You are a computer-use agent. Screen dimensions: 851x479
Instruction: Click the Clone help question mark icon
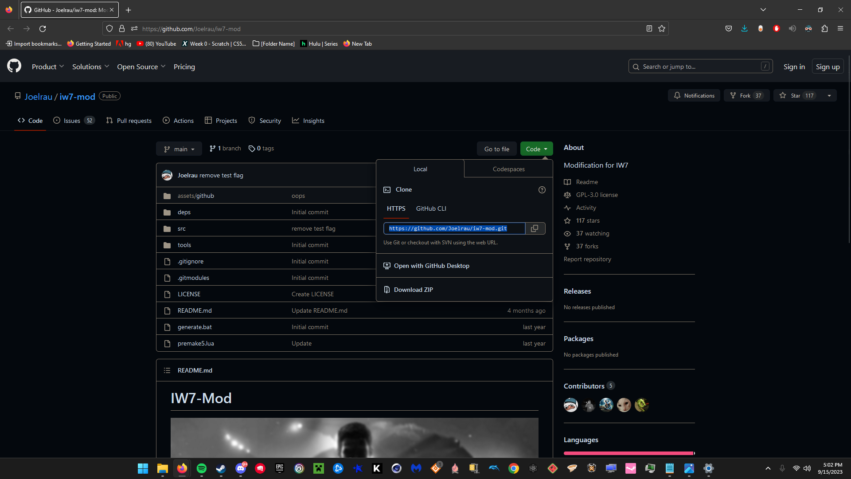point(542,190)
